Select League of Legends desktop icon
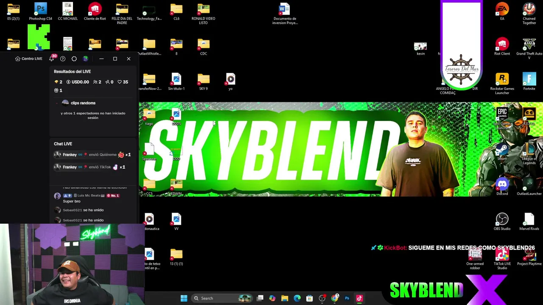Image resolution: width=543 pixels, height=305 pixels. pos(529,154)
